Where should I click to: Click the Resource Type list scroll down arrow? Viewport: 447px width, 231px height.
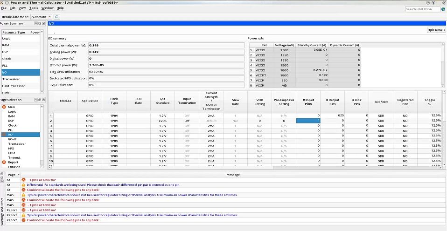coord(42,92)
